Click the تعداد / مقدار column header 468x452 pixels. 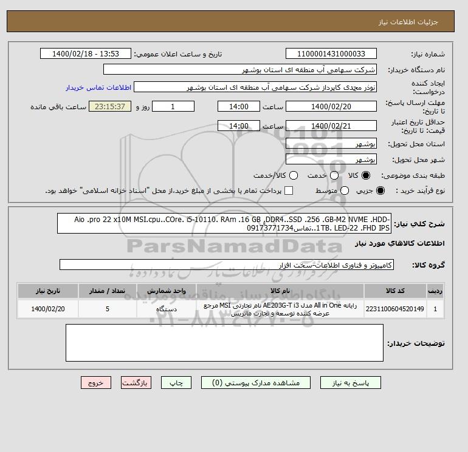click(x=108, y=291)
